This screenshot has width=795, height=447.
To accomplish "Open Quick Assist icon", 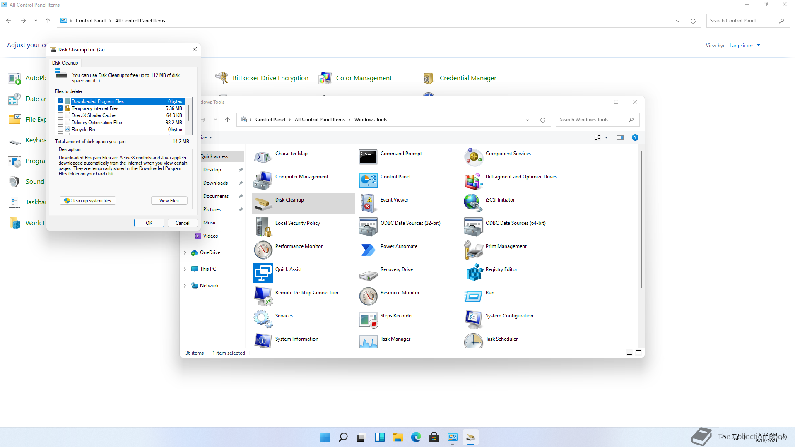I will click(x=263, y=273).
